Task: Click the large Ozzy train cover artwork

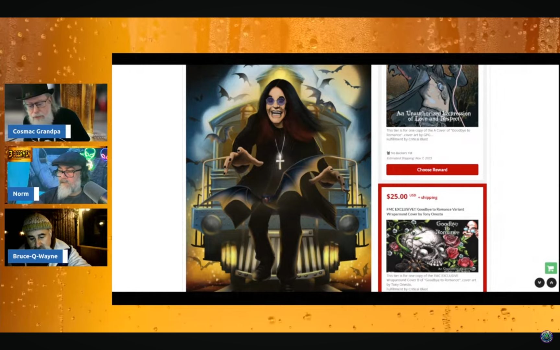Action: pos(278,178)
